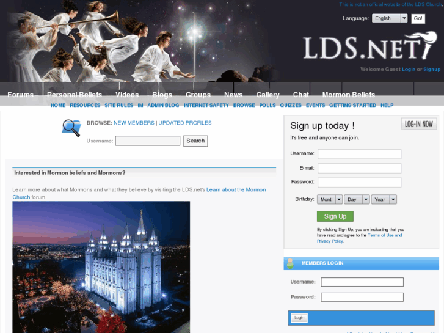Open the Chat tab
Viewport: 444px width, 333px height.
tap(301, 95)
